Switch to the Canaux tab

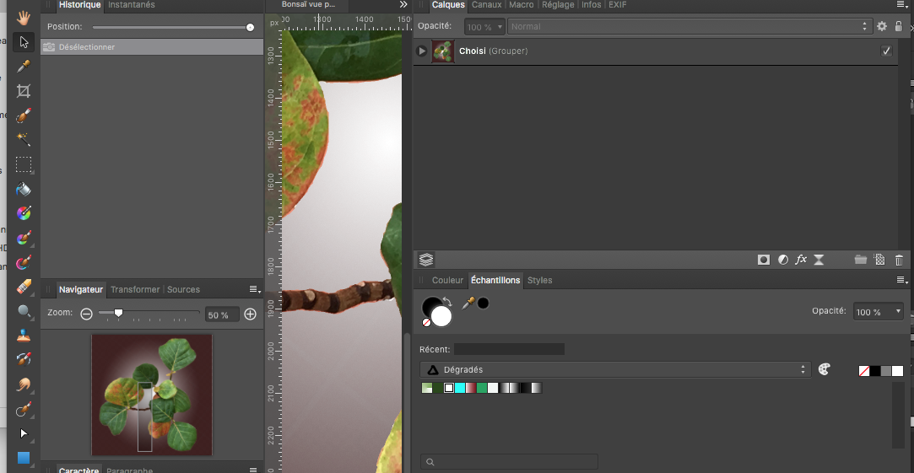click(486, 5)
